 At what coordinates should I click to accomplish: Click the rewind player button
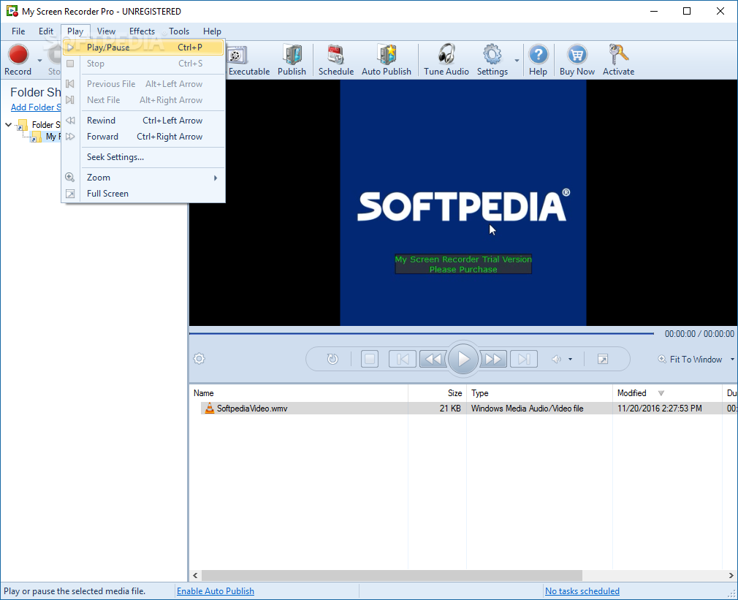pos(433,359)
